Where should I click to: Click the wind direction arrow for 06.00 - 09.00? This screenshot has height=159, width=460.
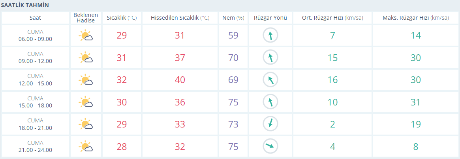(x=270, y=35)
